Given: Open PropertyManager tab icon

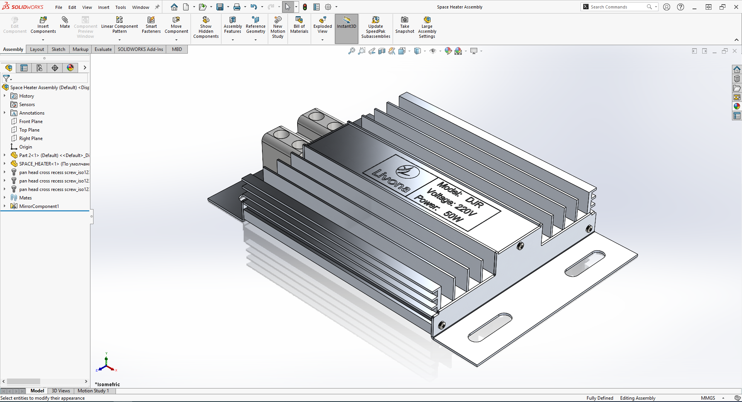Looking at the screenshot, I should [24, 68].
